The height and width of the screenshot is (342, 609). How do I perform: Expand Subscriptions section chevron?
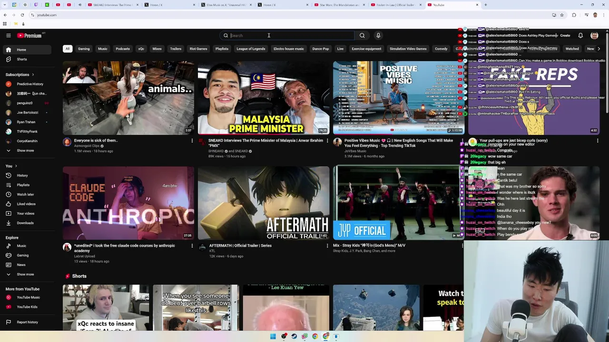click(x=33, y=75)
